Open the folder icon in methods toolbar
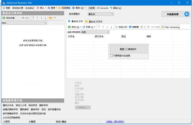 coord(51,18)
